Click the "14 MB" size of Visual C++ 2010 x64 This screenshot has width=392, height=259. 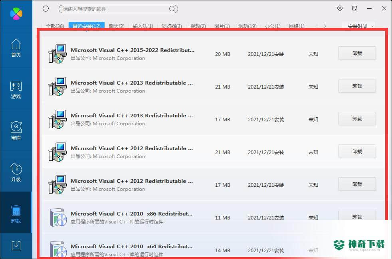222,251
